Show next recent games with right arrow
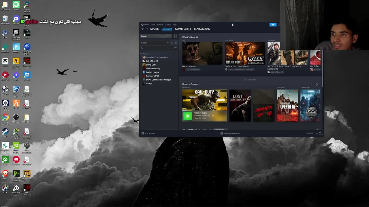The image size is (369, 207). pyautogui.click(x=317, y=84)
